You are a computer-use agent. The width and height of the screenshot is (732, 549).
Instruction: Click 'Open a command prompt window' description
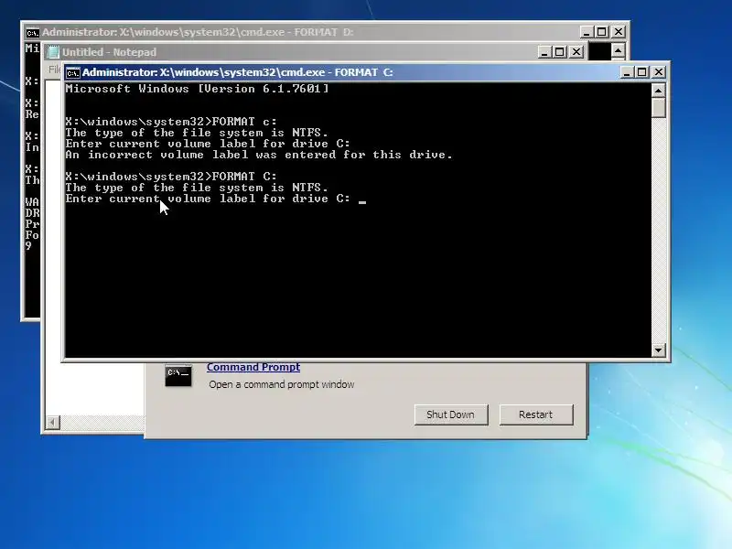click(282, 384)
